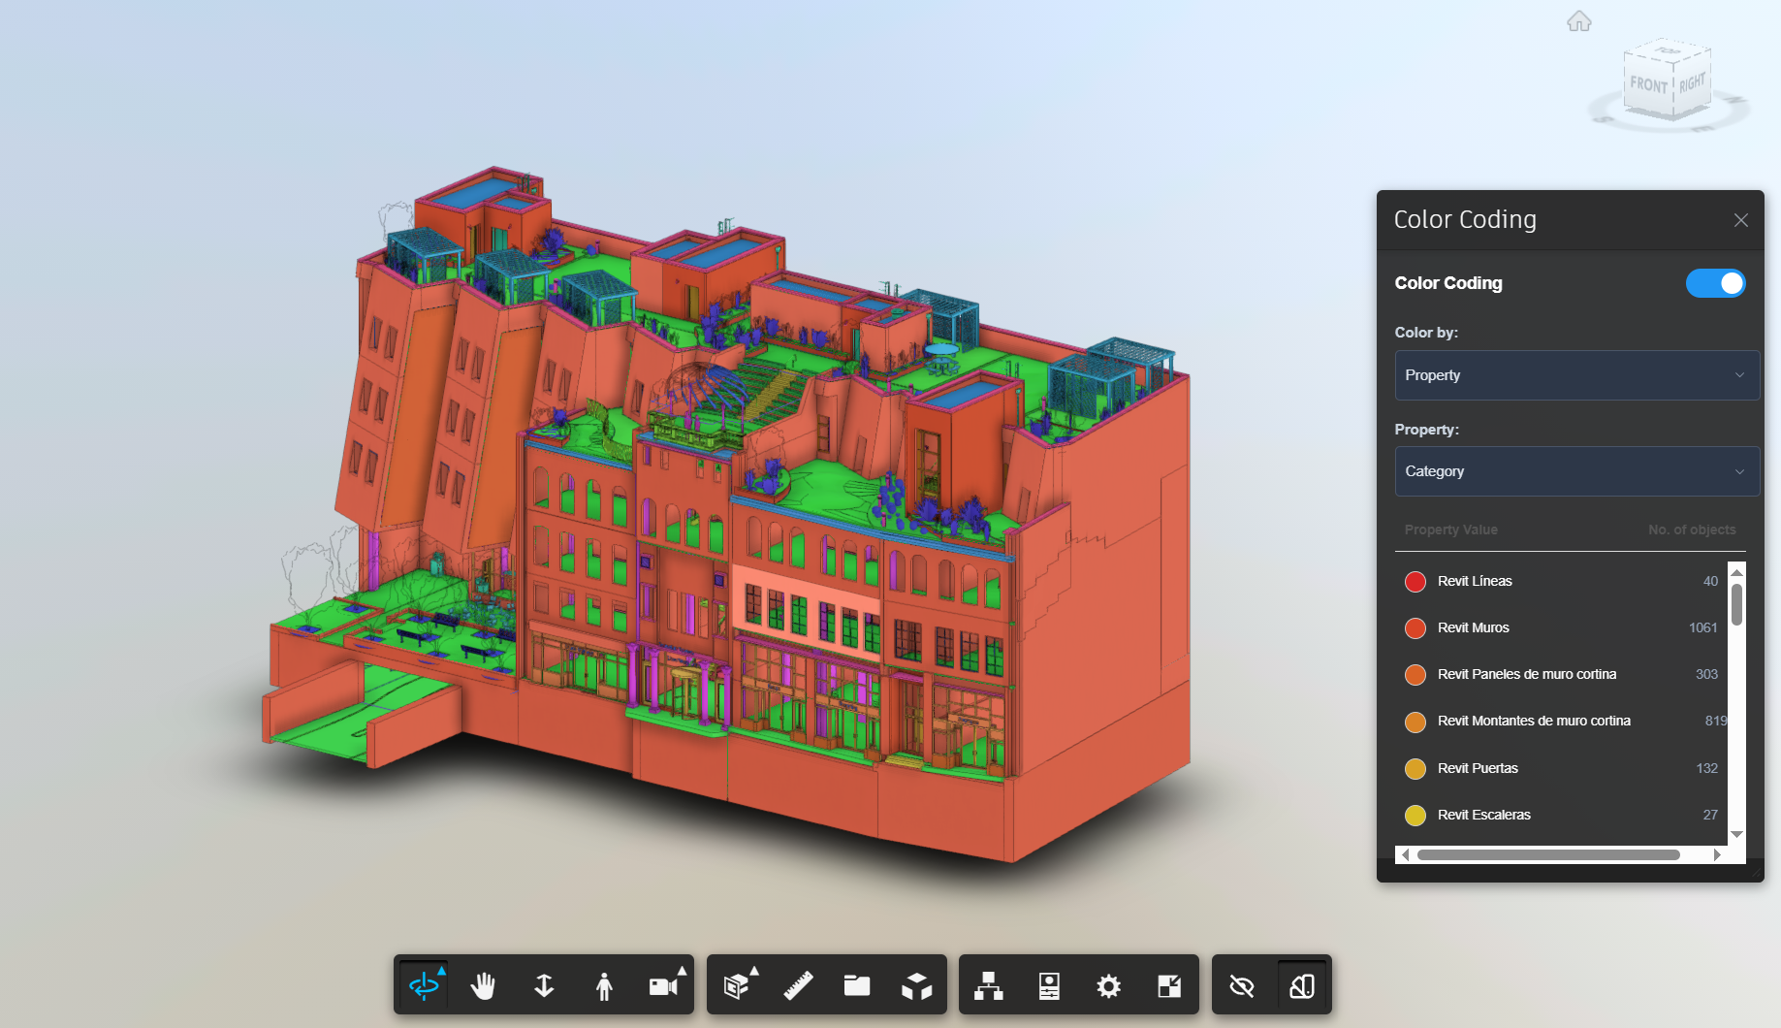Click horizontal scroll left arrow
This screenshot has width=1781, height=1028.
tap(1405, 854)
